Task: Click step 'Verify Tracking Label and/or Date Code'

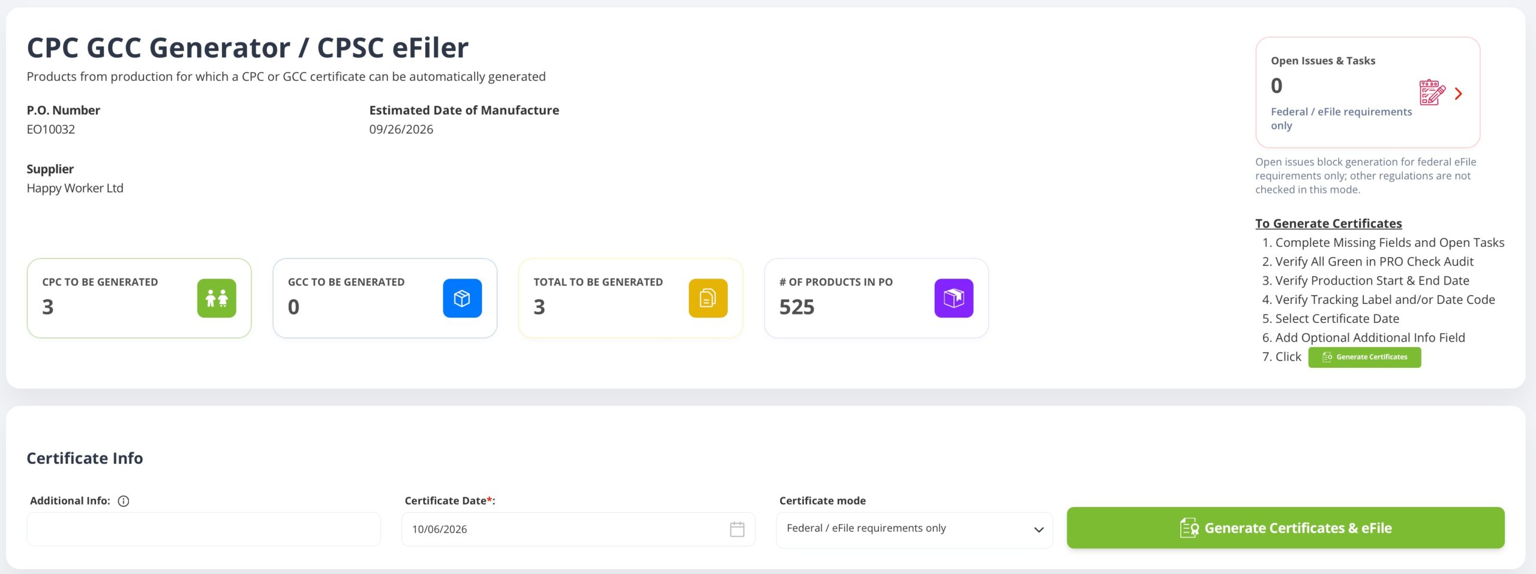Action: click(x=1385, y=300)
